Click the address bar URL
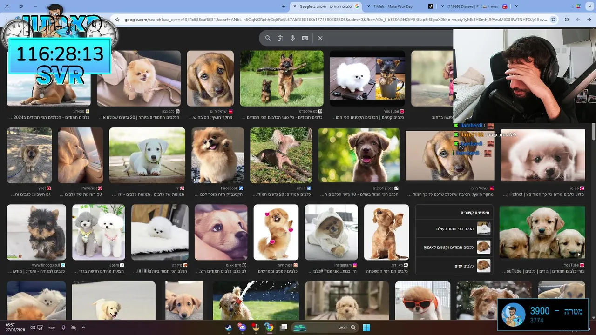 pyautogui.click(x=335, y=20)
